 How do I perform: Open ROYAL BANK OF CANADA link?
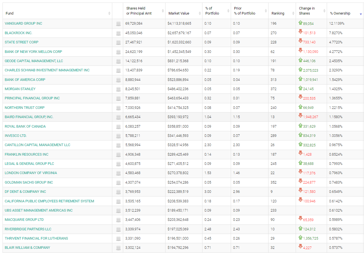pyautogui.click(x=25, y=127)
